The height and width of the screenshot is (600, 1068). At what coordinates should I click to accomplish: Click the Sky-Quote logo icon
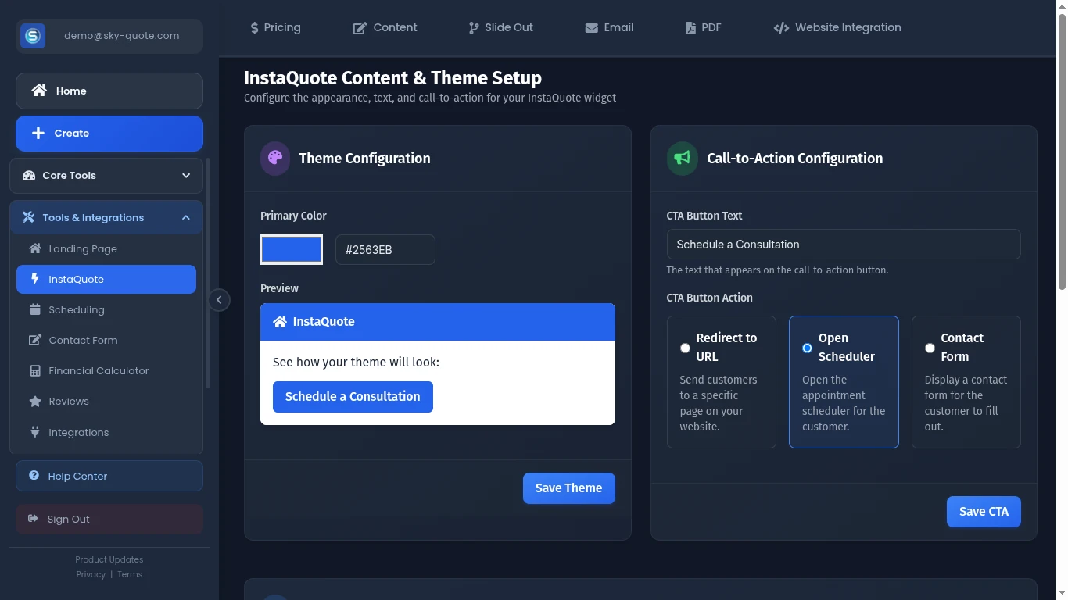pos(33,36)
